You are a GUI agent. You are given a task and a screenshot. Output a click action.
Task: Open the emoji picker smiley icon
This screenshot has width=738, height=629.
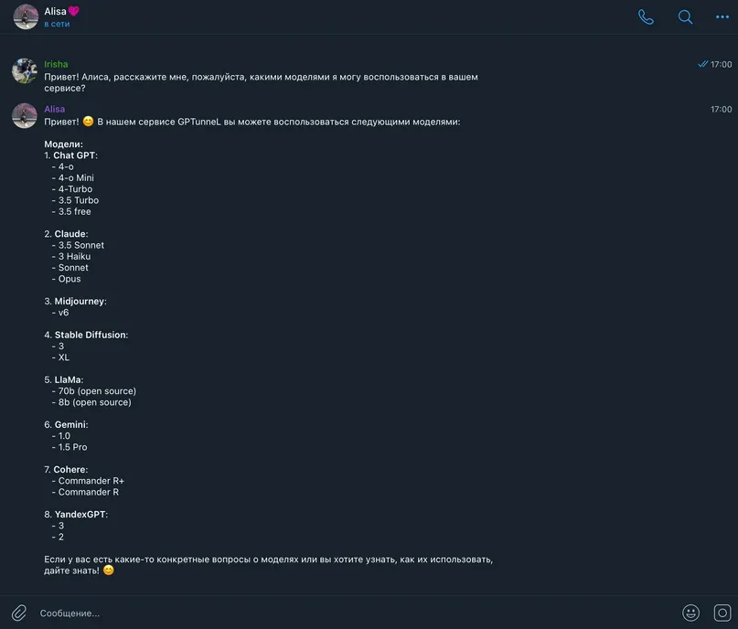[x=690, y=613]
